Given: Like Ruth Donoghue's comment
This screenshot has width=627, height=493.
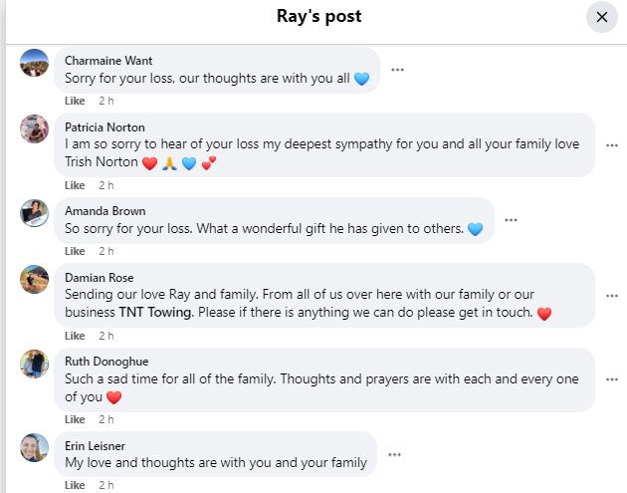Looking at the screenshot, I should point(75,419).
